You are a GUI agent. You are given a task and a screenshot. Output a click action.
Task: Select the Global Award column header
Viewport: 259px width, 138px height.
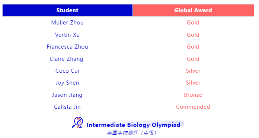click(193, 10)
